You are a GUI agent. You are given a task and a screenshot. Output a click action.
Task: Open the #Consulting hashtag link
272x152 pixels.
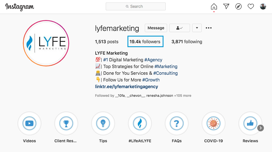pyautogui.click(x=165, y=73)
